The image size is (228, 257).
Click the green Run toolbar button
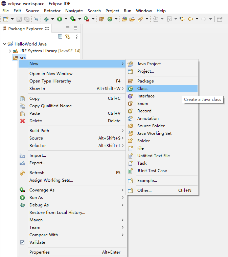coord(60,19)
